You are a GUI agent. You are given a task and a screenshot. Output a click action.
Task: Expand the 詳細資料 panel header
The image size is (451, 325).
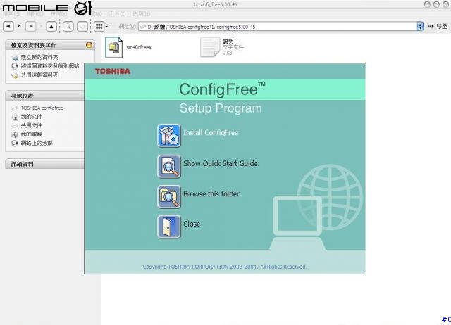pos(45,164)
